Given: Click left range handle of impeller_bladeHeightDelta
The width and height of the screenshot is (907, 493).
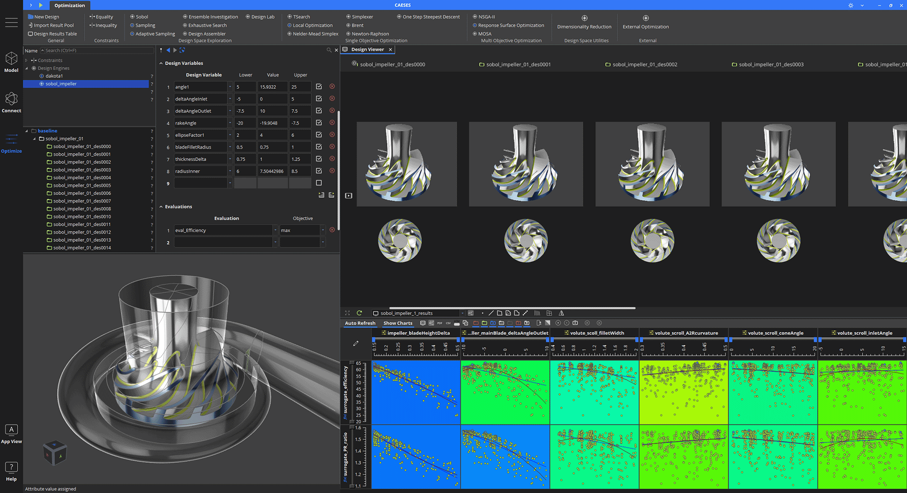Looking at the screenshot, I should click(x=374, y=340).
